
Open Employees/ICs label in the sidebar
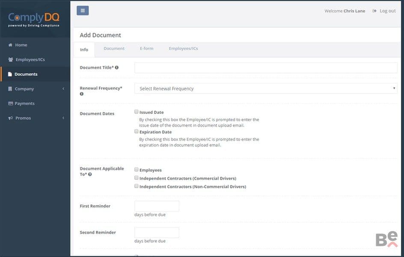(30, 60)
